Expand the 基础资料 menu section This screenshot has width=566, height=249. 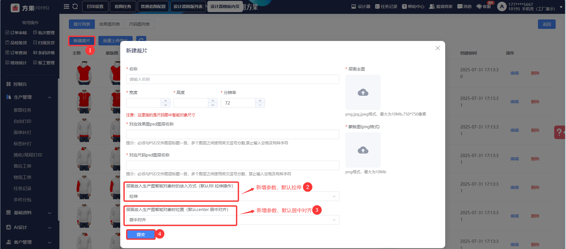point(50,213)
